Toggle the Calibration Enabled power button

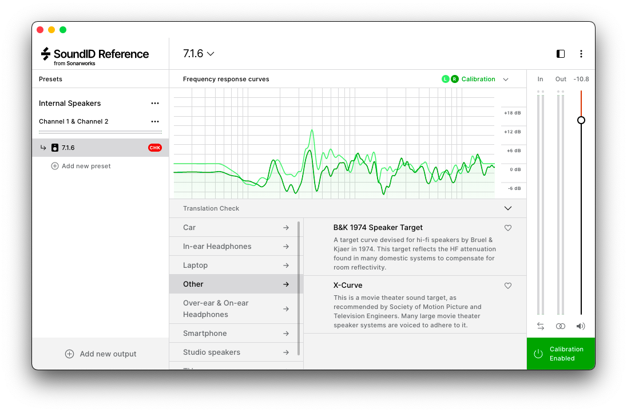[561, 354]
